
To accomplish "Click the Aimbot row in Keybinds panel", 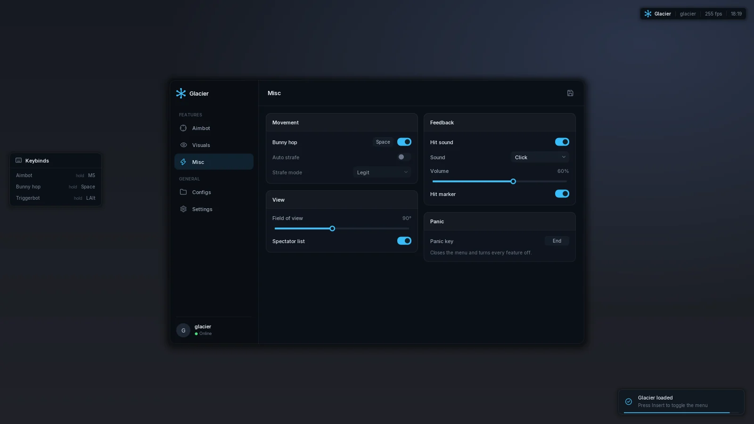I will pyautogui.click(x=56, y=175).
